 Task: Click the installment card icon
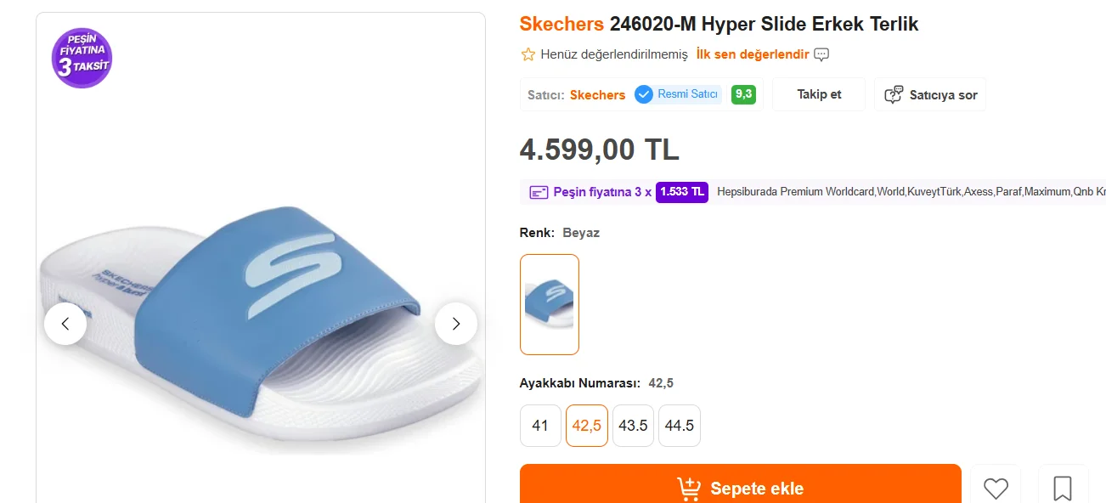tap(539, 192)
